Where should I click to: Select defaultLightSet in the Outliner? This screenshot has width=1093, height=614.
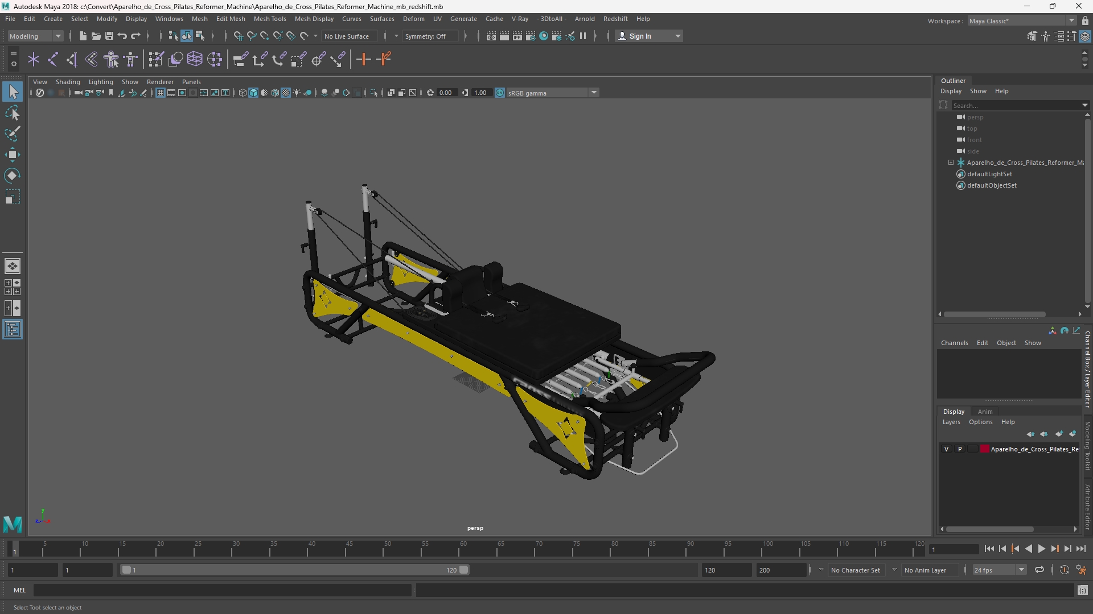(x=989, y=174)
